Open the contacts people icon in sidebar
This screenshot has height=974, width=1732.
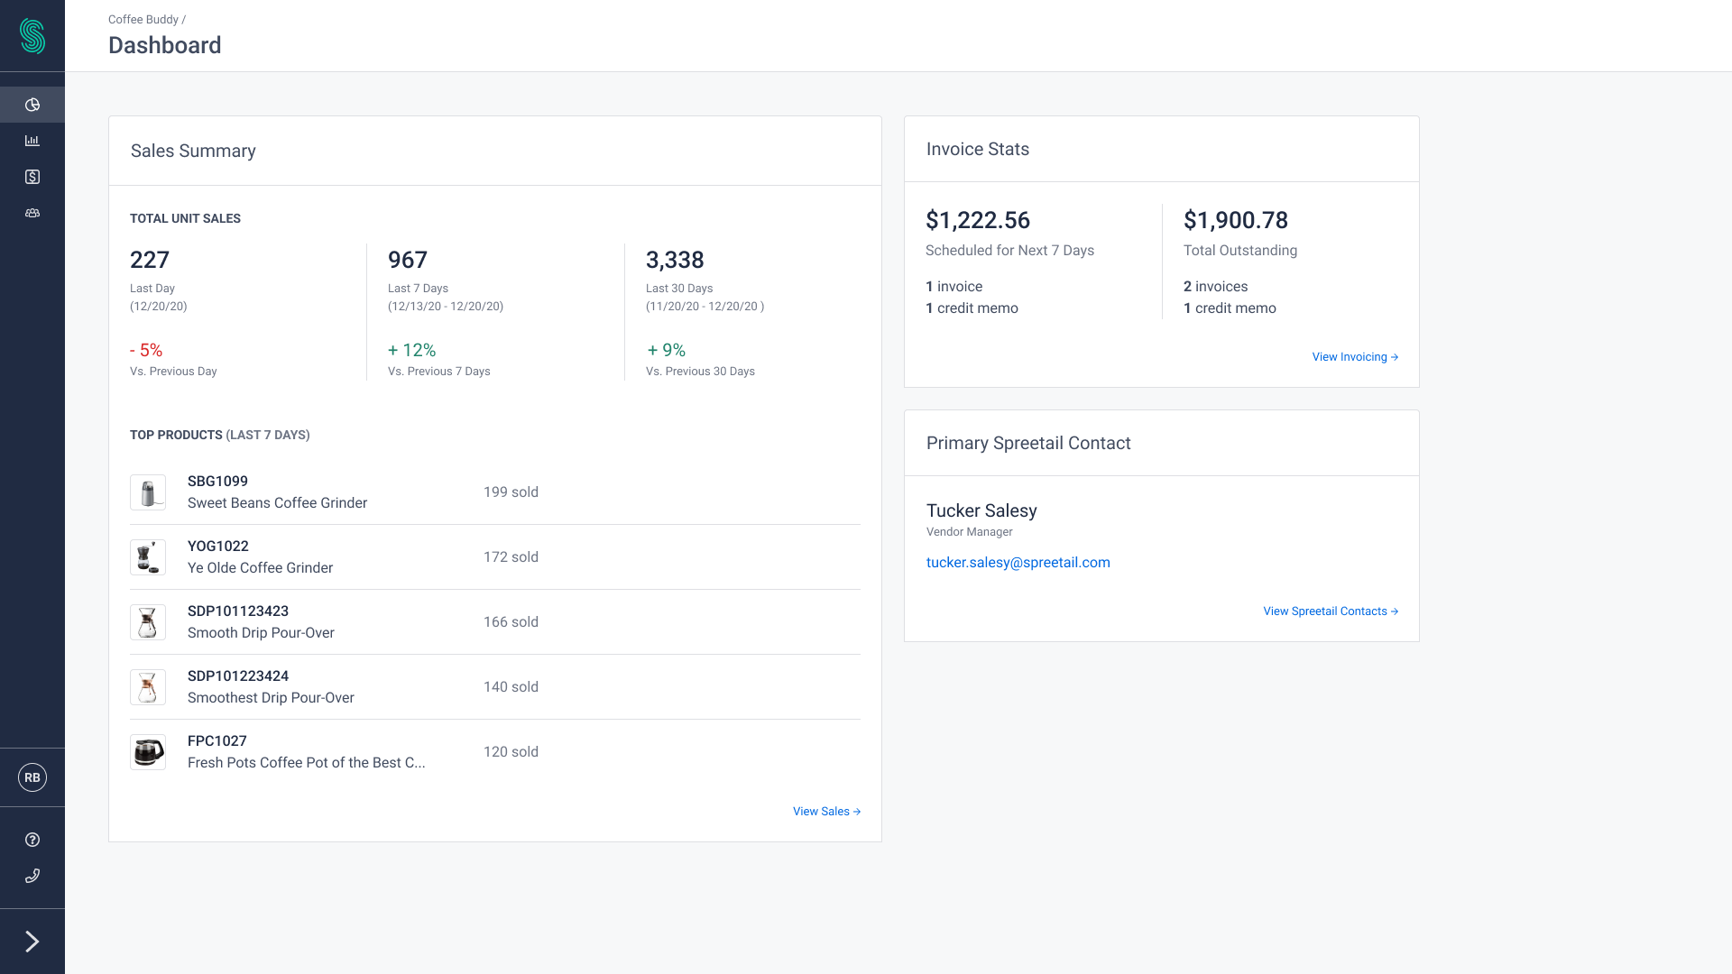(x=32, y=213)
